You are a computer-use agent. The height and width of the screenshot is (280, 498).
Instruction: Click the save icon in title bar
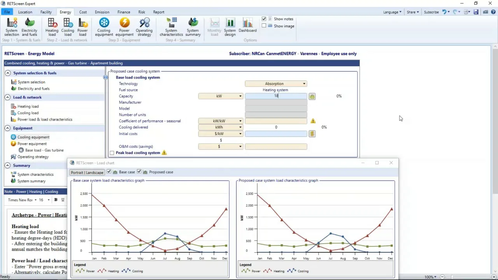tap(476, 12)
